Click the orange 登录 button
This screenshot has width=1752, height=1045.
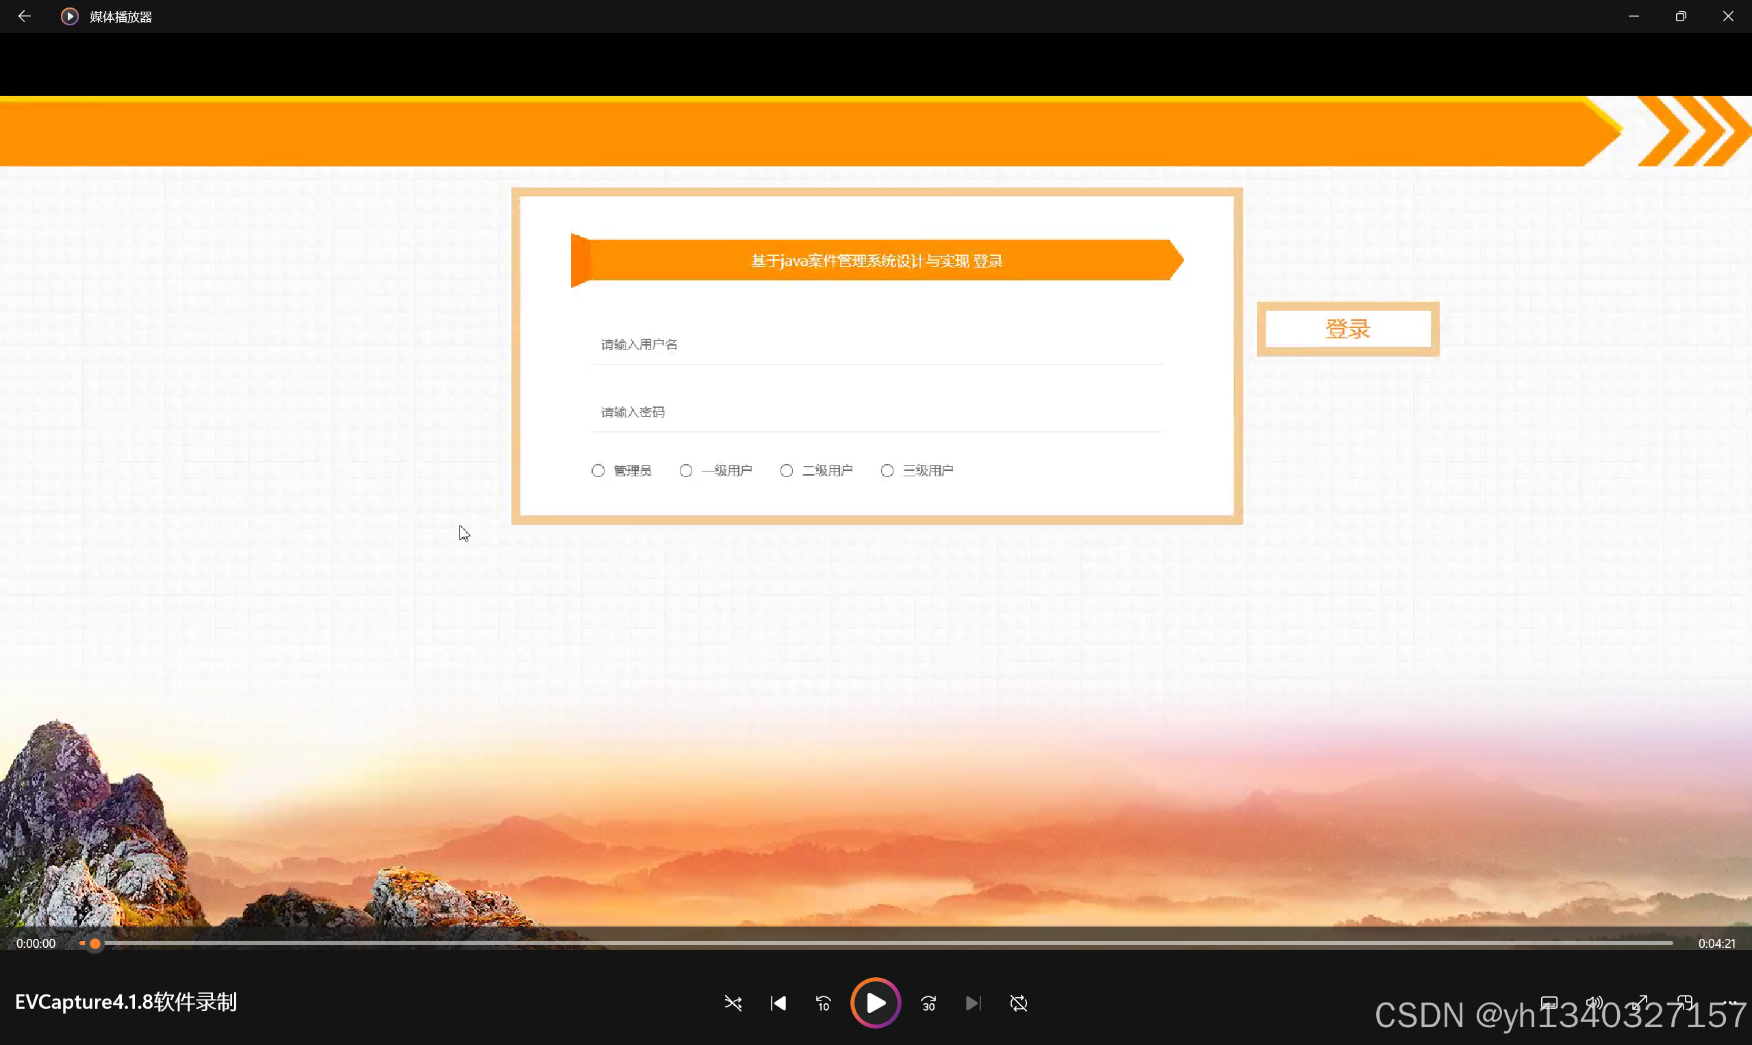pyautogui.click(x=1347, y=329)
